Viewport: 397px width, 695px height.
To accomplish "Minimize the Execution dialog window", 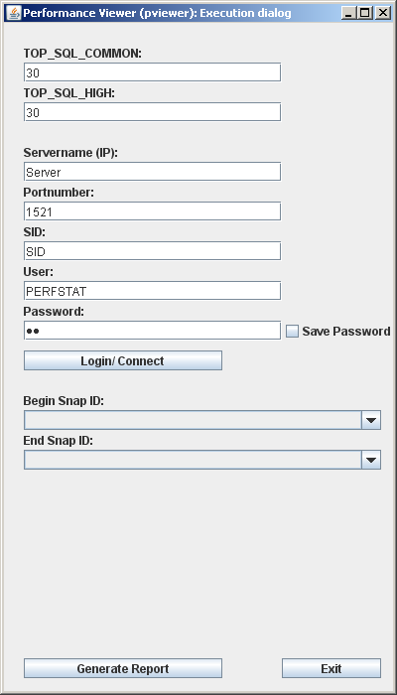I will point(349,13).
